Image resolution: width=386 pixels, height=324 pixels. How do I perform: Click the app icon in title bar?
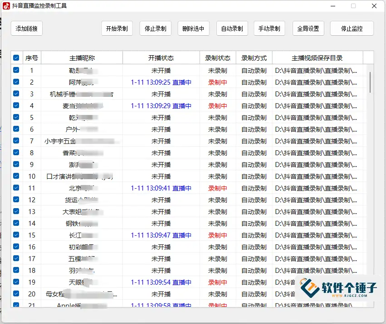(x=6, y=5)
